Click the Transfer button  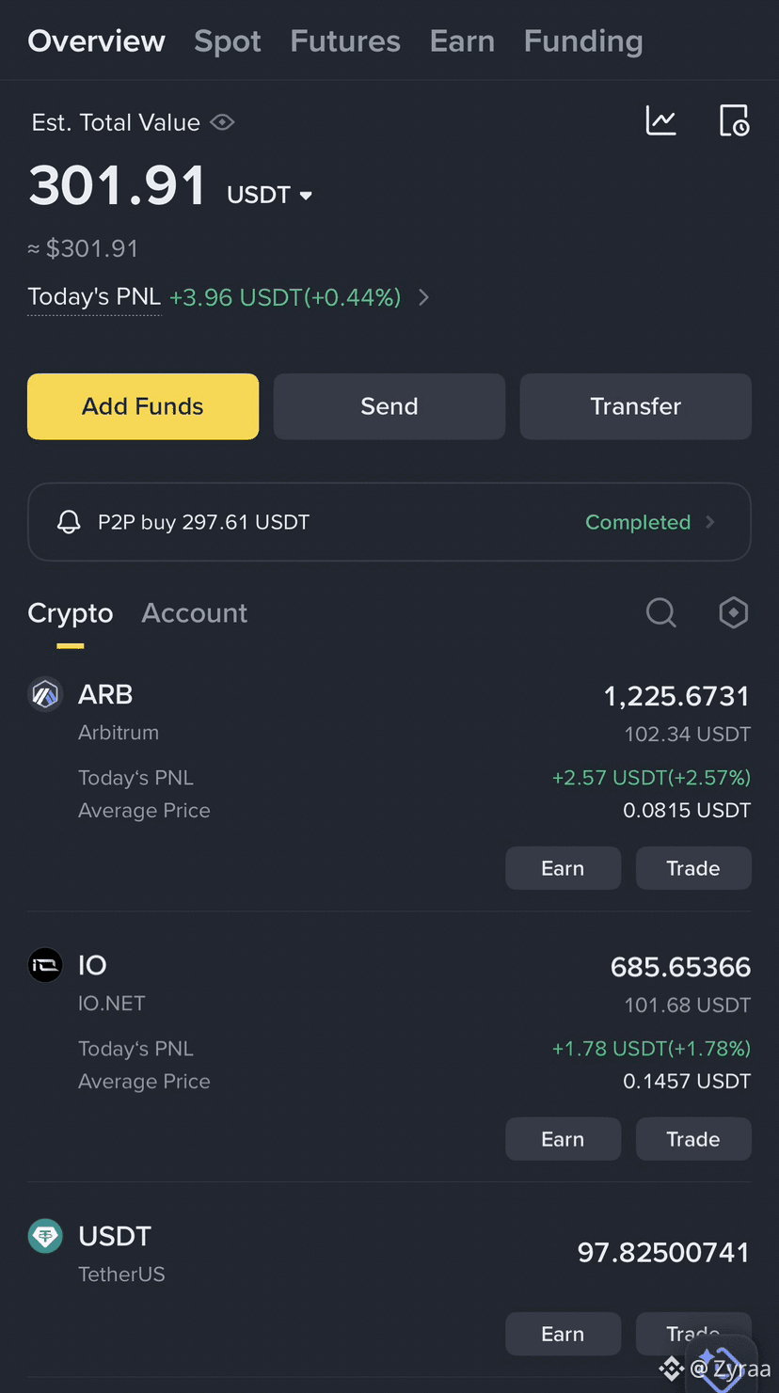[x=636, y=406]
